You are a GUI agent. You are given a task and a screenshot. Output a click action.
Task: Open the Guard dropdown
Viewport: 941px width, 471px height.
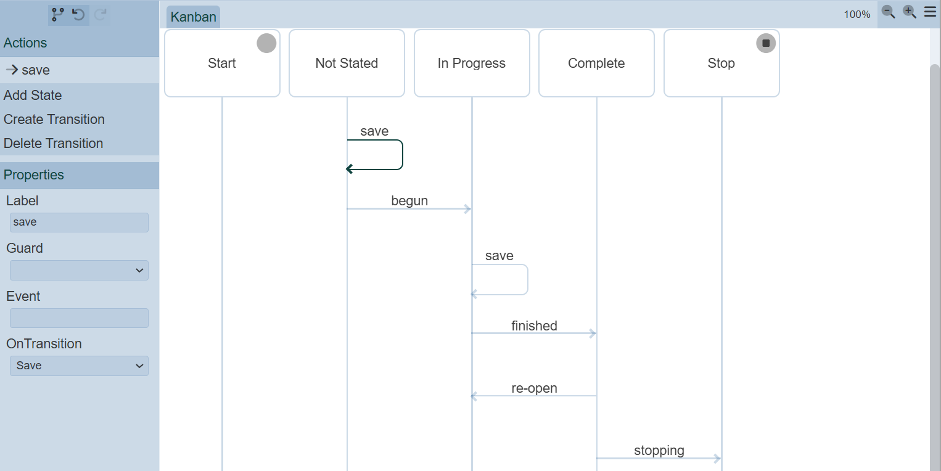click(x=79, y=270)
